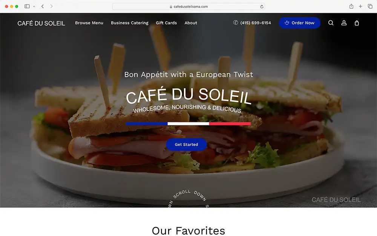Show the tab overview icon
This screenshot has height=236, width=377.
[370, 6]
